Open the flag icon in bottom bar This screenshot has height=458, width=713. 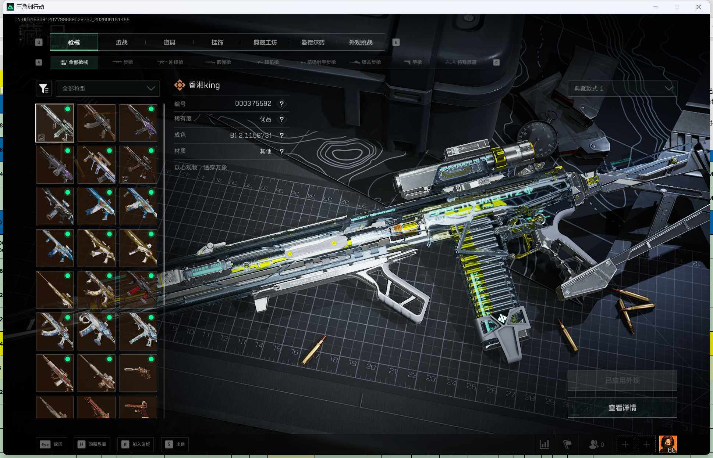(567, 444)
